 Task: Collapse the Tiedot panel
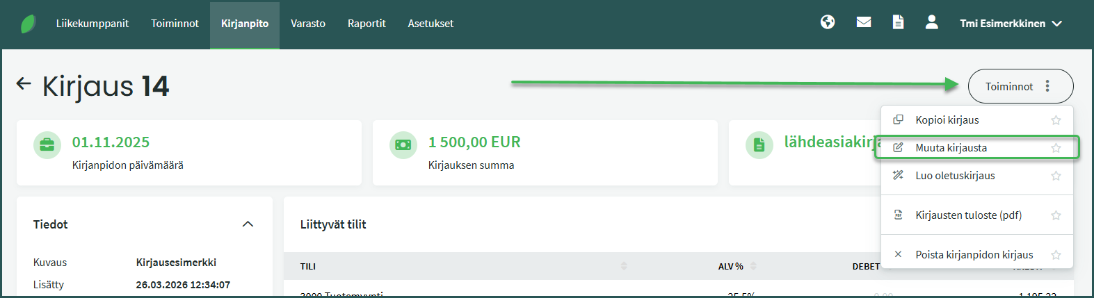(x=248, y=224)
